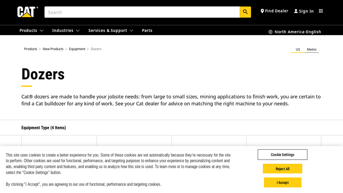The height and width of the screenshot is (193, 343).
Task: Click the Cat logo
Action: [x=27, y=12]
